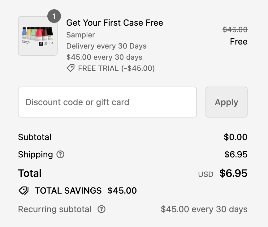
Task: Click the Free price label
Action: tap(239, 42)
